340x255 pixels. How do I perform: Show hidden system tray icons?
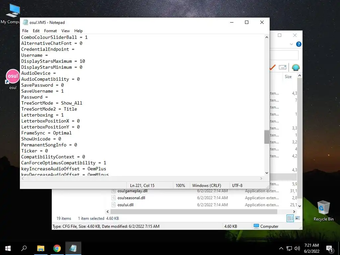[x=281, y=248]
